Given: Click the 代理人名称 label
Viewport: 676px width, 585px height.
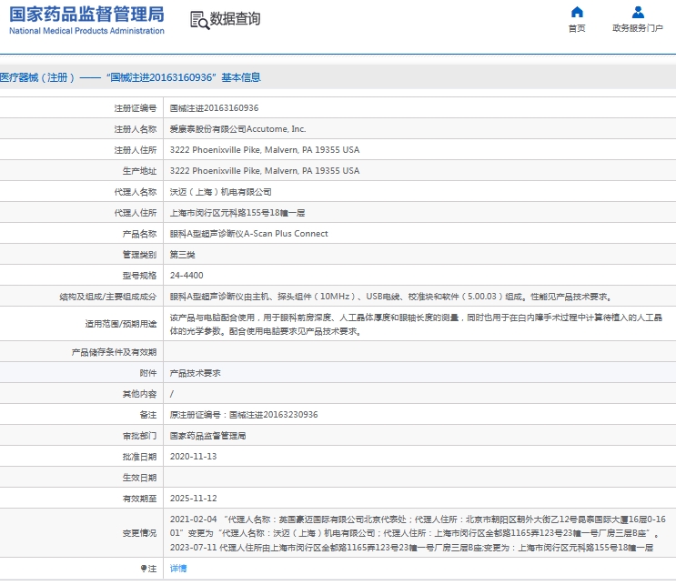Looking at the screenshot, I should (136, 192).
